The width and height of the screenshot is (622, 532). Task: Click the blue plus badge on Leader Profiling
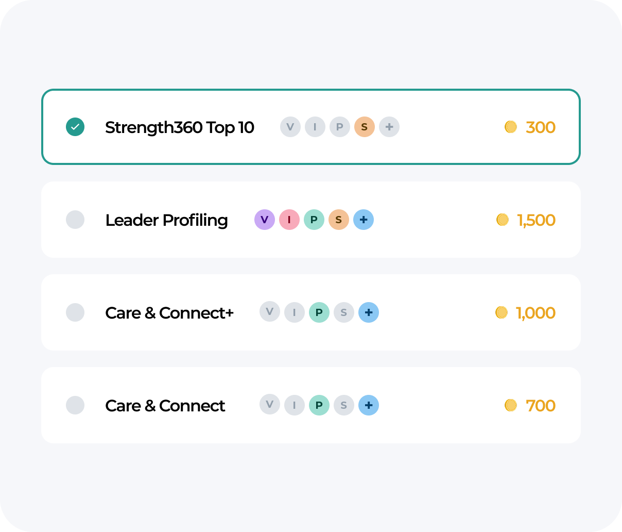(364, 220)
